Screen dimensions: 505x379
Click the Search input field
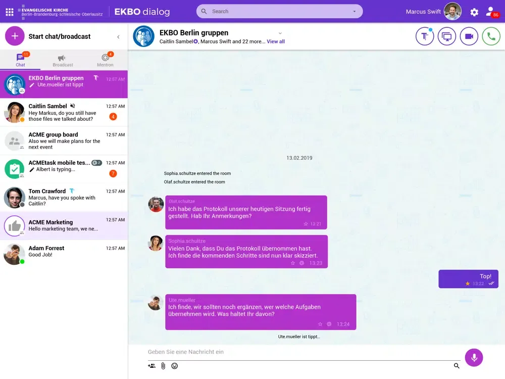click(x=279, y=11)
